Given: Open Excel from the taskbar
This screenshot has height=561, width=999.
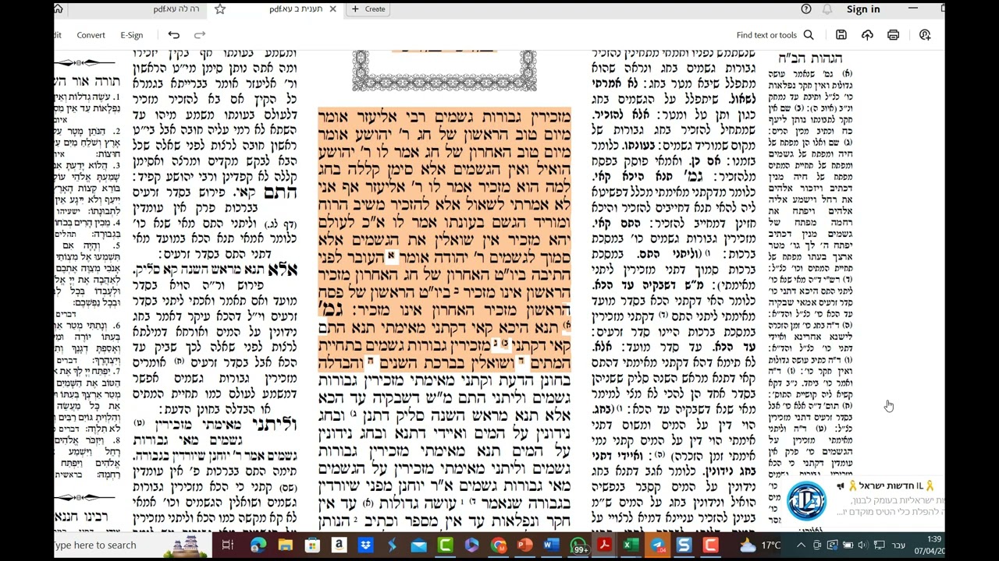Looking at the screenshot, I should pyautogui.click(x=631, y=545).
